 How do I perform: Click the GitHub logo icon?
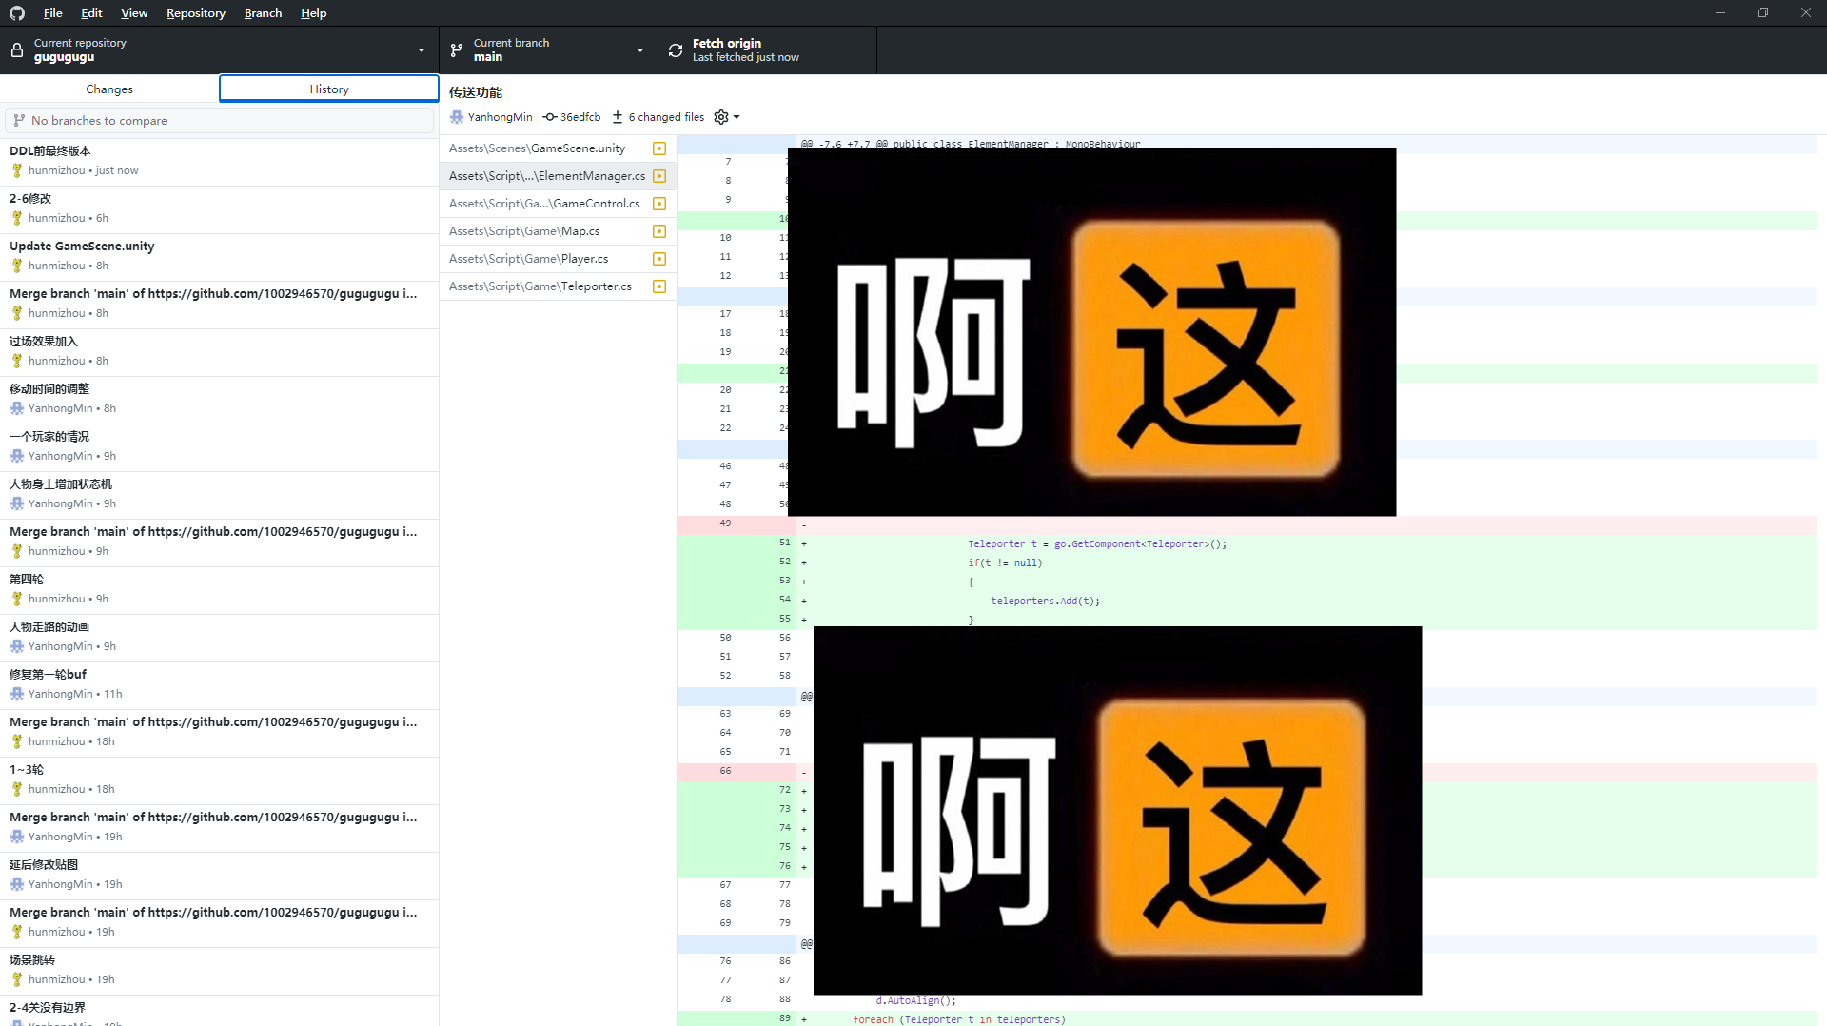[x=17, y=13]
